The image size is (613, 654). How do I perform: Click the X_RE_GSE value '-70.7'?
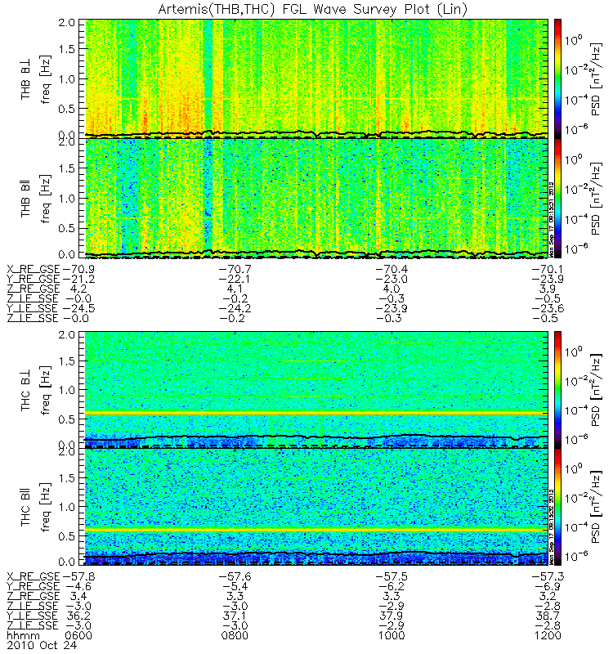(235, 269)
